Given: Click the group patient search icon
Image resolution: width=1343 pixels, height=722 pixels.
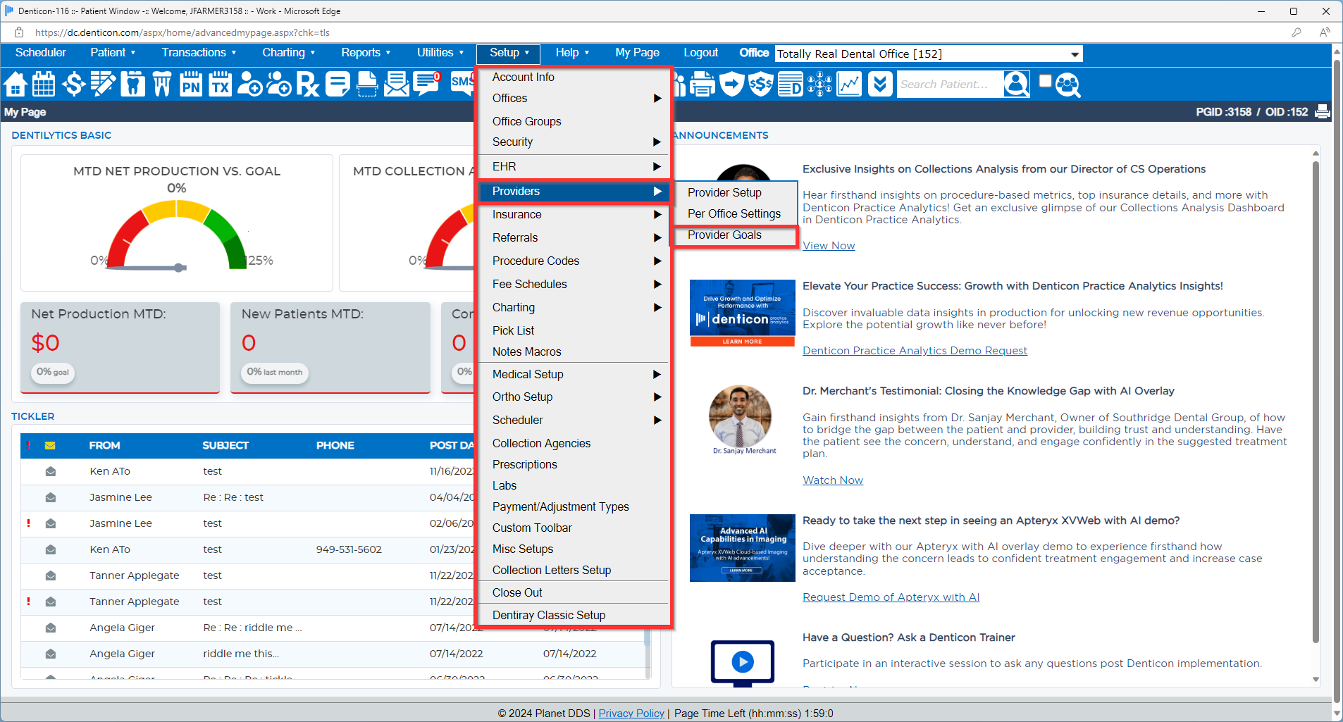Looking at the screenshot, I should 1068,85.
